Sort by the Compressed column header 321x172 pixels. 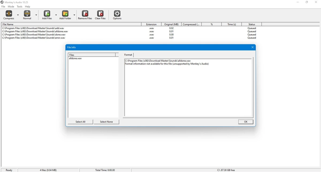pyautogui.click(x=191, y=24)
